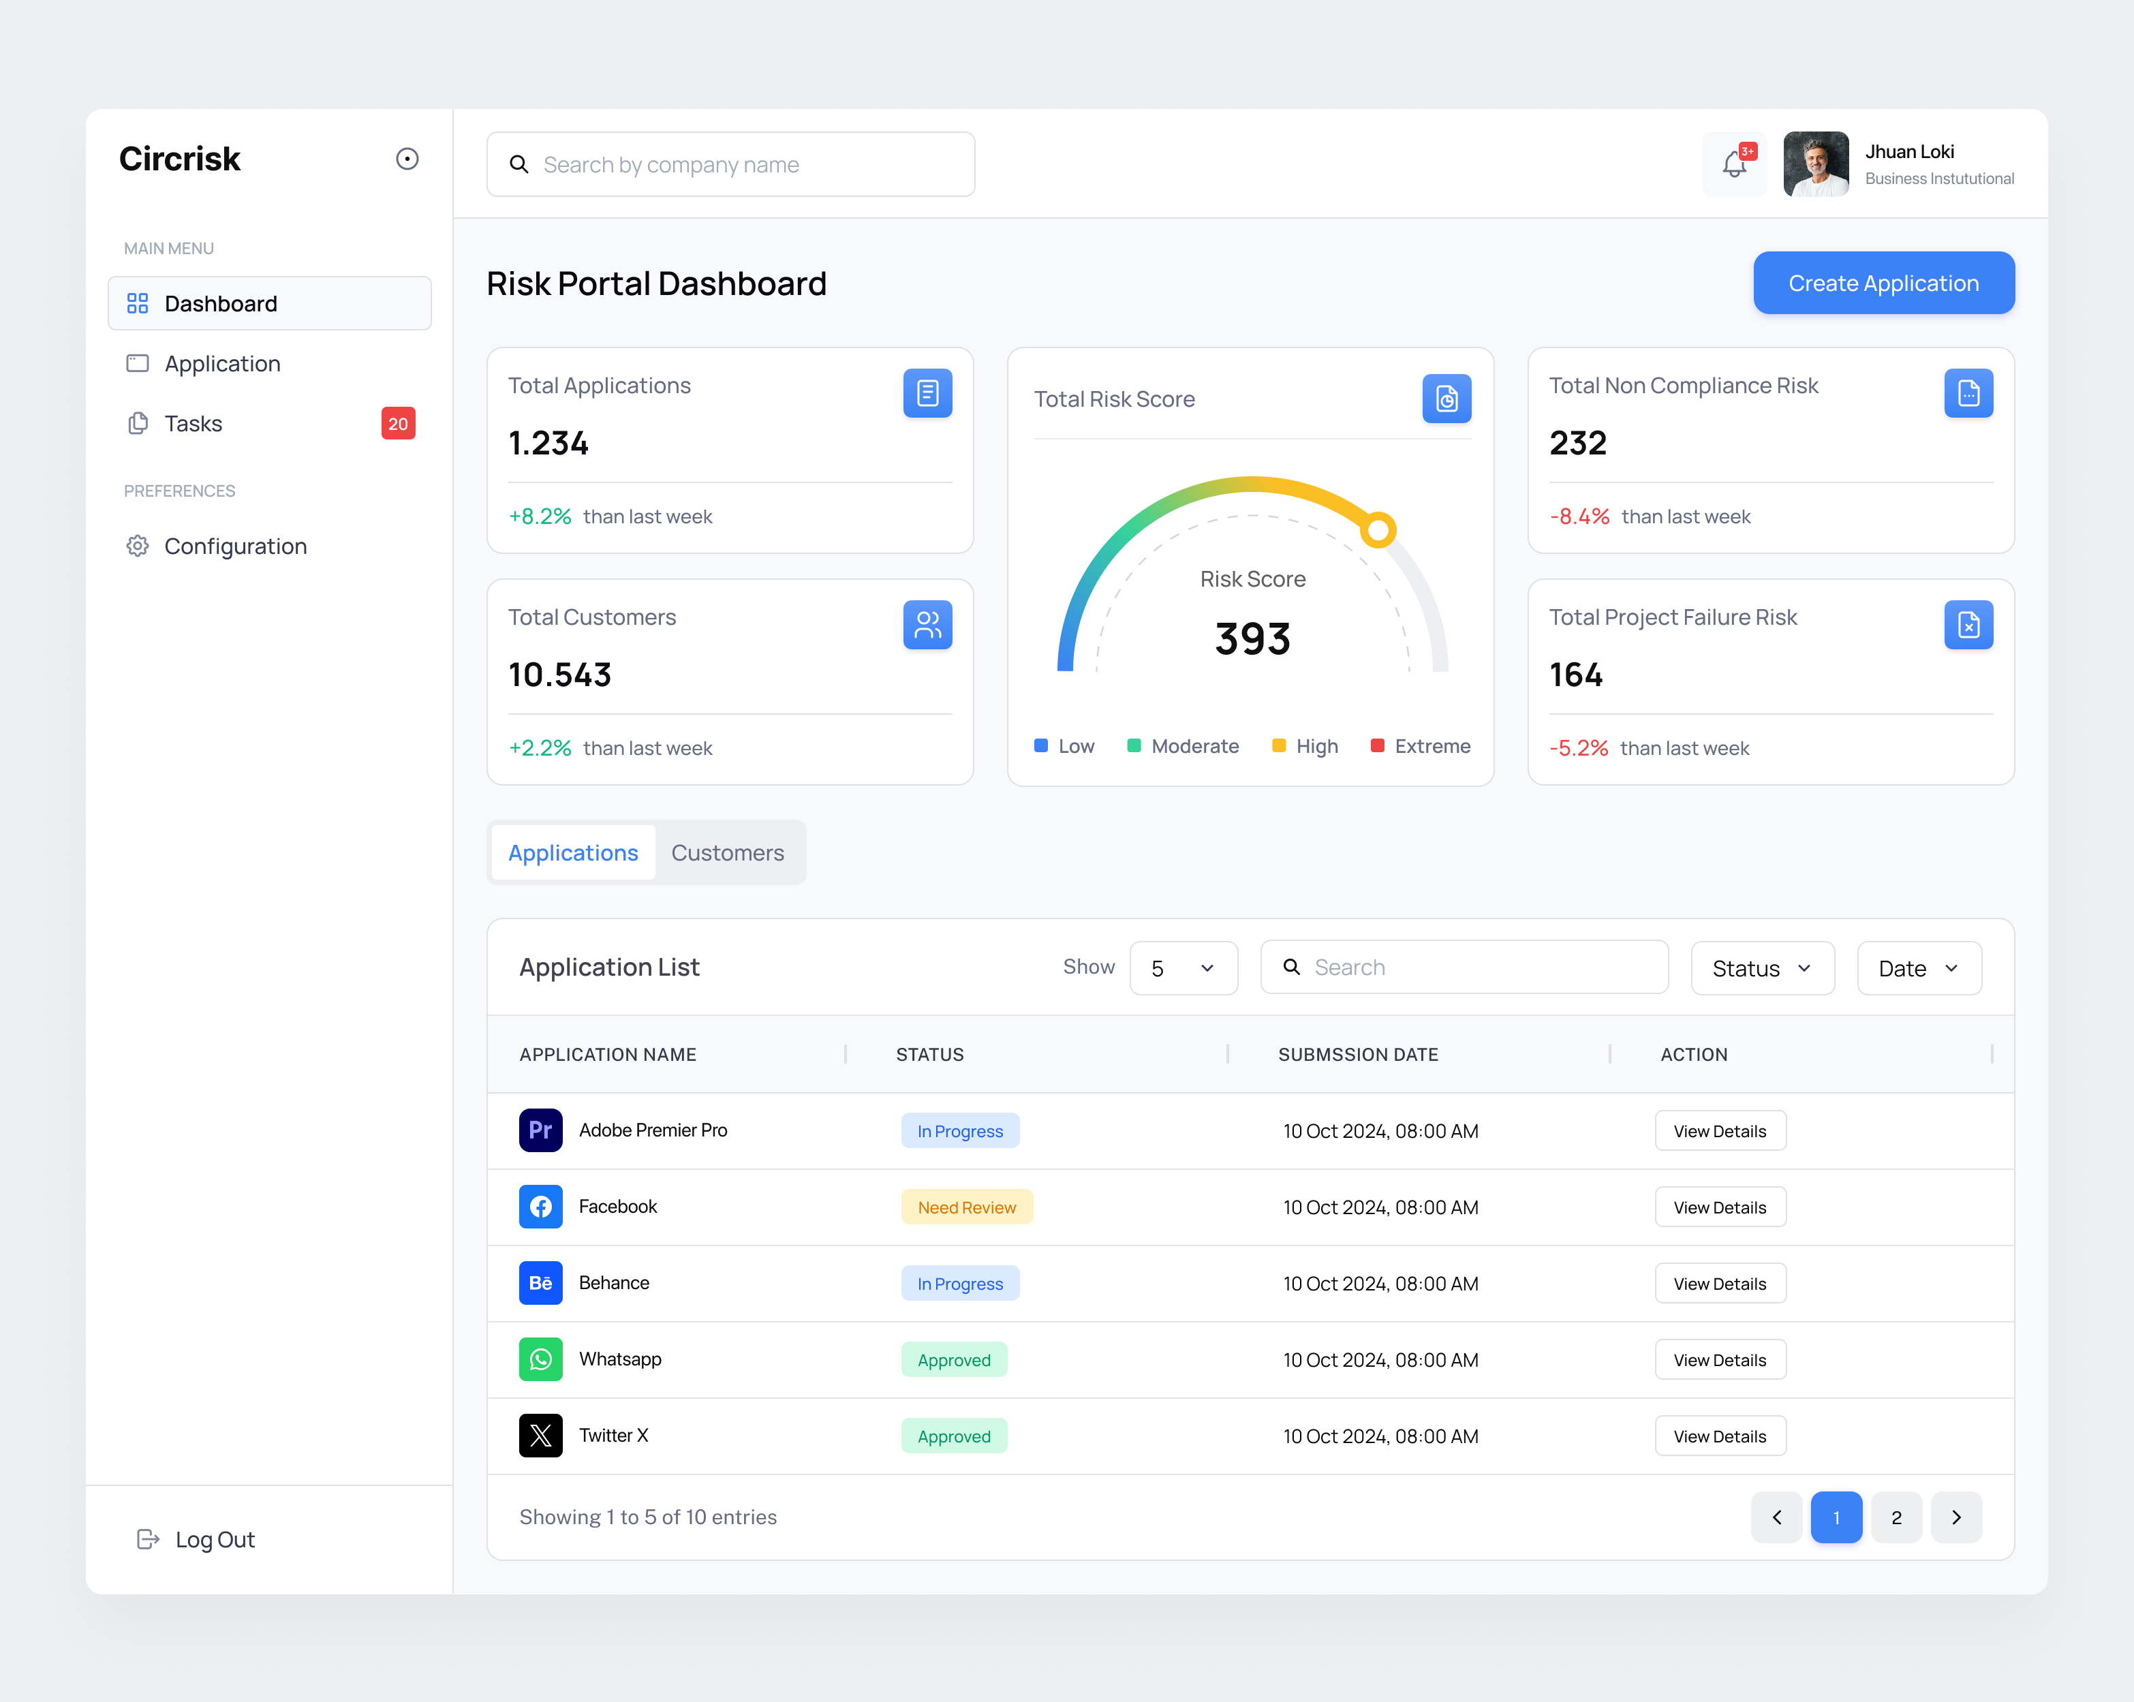Image resolution: width=2134 pixels, height=1702 pixels.
Task: Select the Application icon in sidebar
Action: click(x=138, y=363)
